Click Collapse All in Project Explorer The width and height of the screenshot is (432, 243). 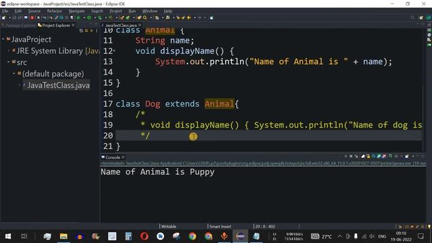pos(81,30)
